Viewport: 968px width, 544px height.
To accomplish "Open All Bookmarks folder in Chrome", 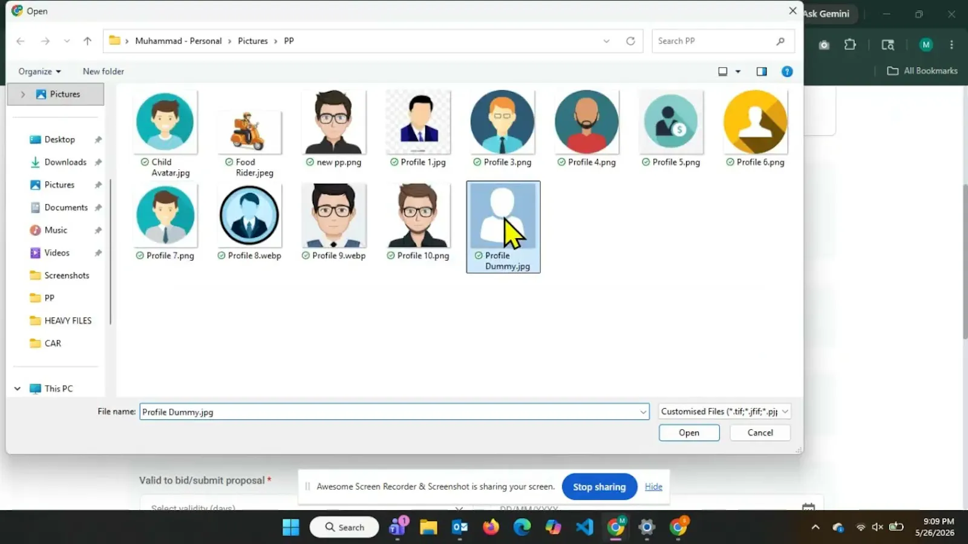I will (x=923, y=71).
